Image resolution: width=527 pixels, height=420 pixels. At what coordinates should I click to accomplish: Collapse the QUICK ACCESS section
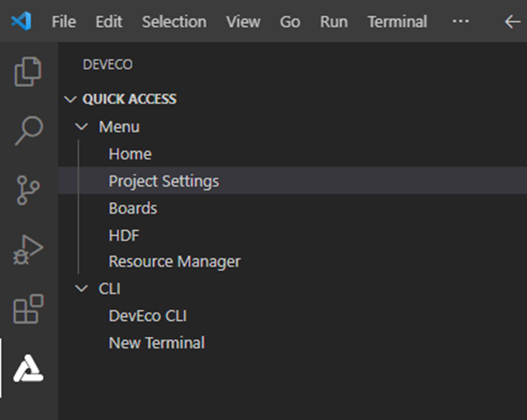[x=73, y=99]
